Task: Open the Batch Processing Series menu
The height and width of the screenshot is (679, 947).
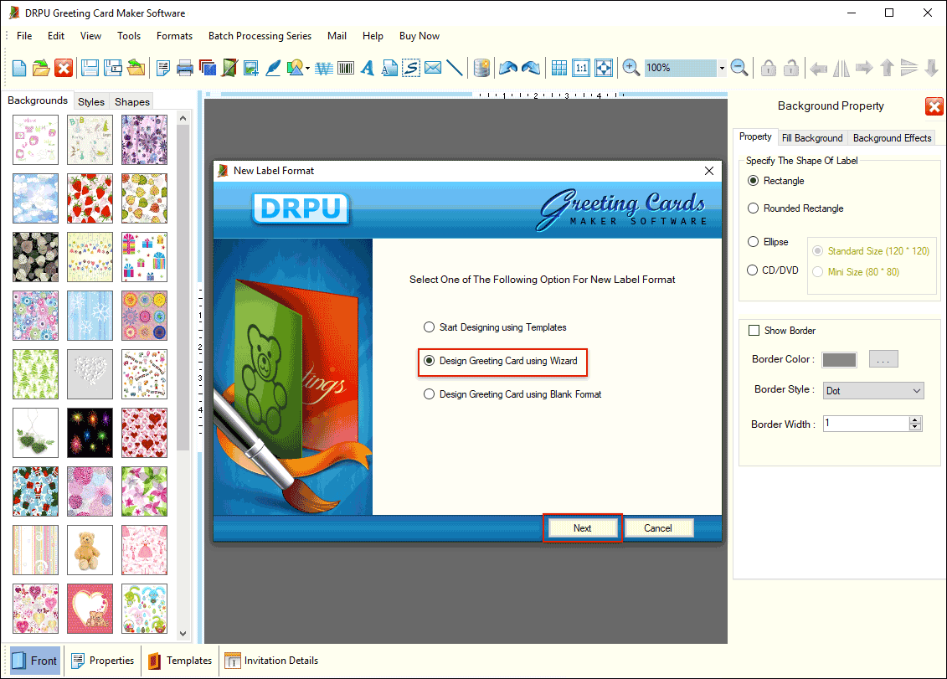Action: [x=260, y=36]
